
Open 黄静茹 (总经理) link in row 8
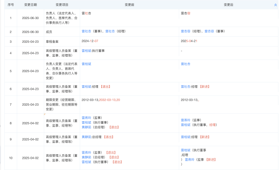[x=86, y=127]
